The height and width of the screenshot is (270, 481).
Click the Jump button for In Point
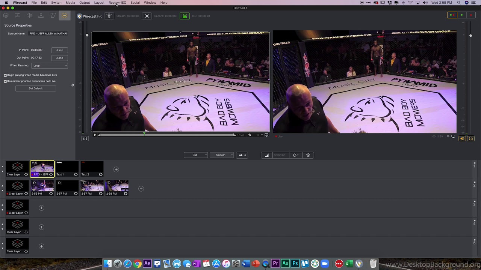(60, 50)
